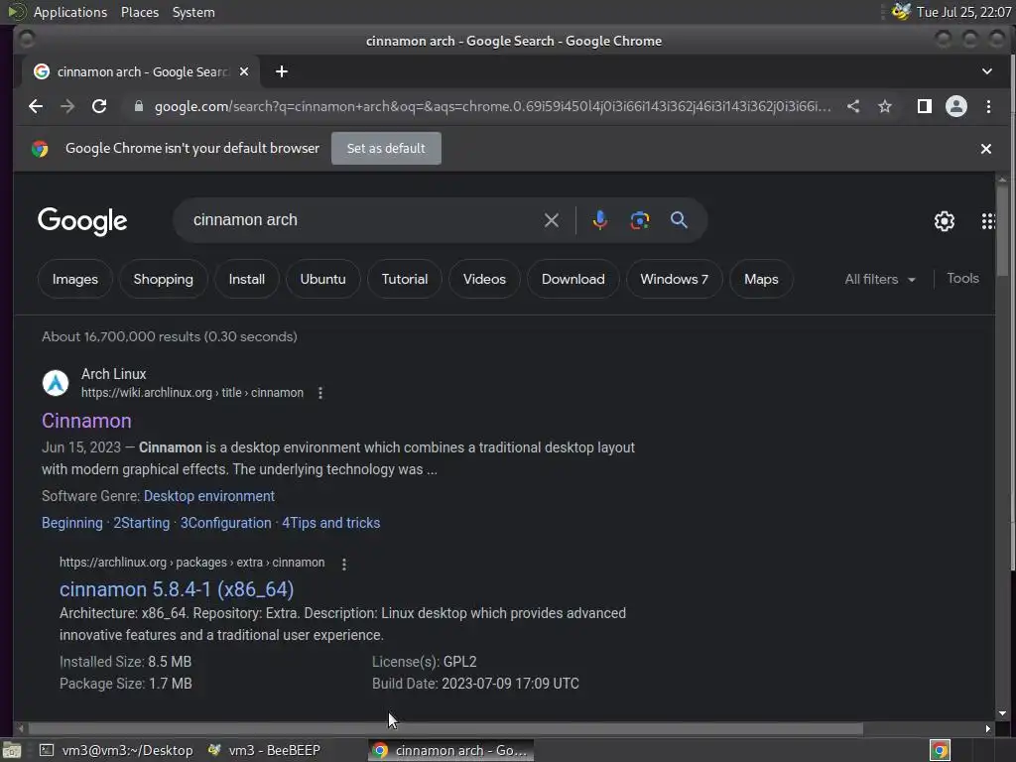Switch to Maps results
The width and height of the screenshot is (1016, 762).
(761, 279)
